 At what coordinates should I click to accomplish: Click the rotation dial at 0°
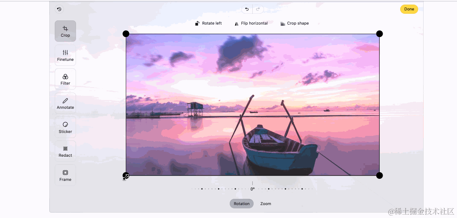point(252,189)
